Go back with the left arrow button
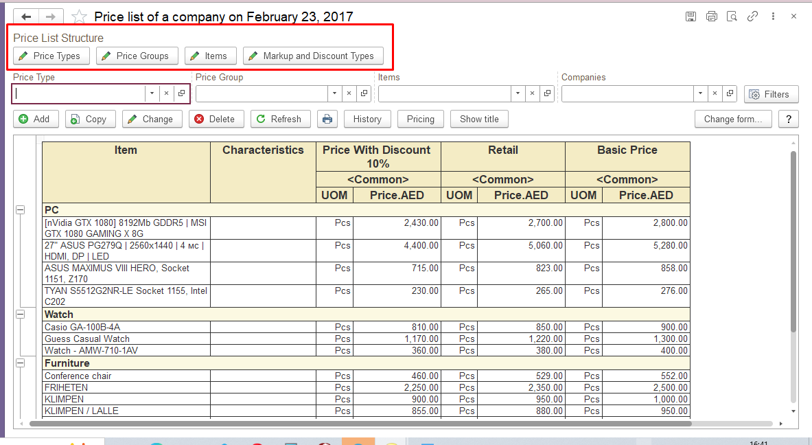The height and width of the screenshot is (445, 812). [26, 17]
